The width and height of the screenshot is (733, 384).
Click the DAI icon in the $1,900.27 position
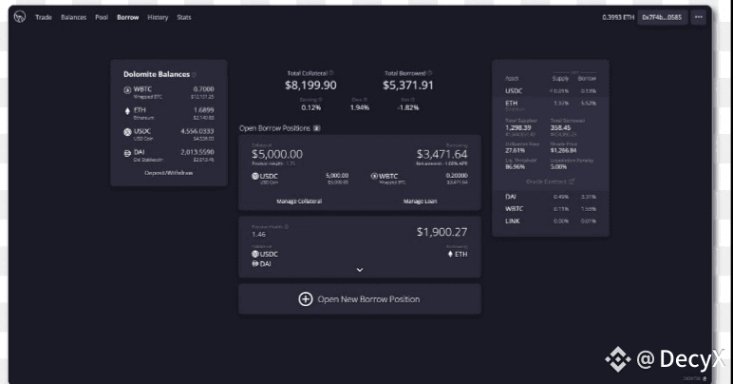(x=255, y=264)
